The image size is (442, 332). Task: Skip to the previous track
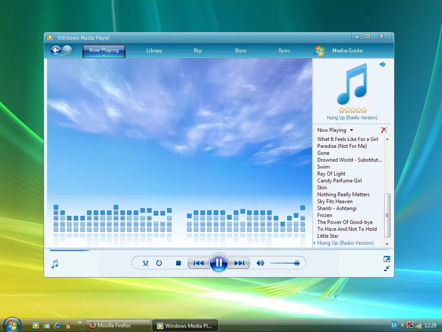(x=199, y=263)
